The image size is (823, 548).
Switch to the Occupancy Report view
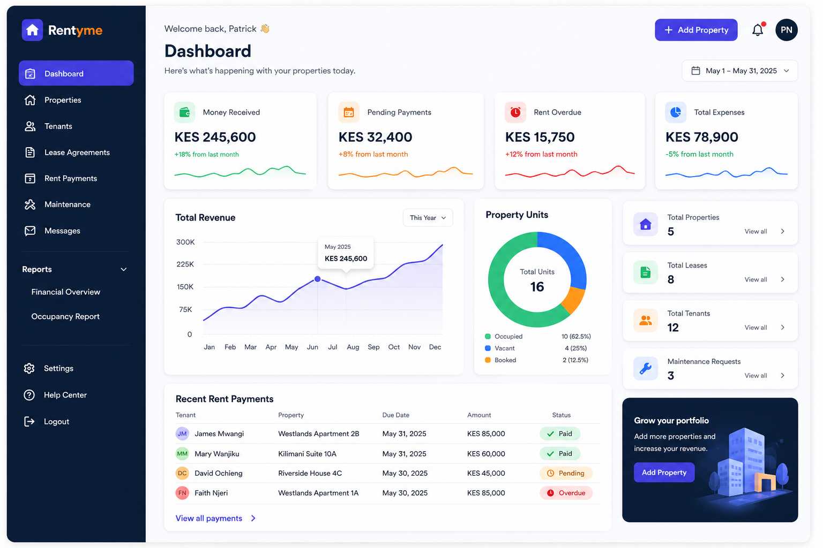pos(65,316)
